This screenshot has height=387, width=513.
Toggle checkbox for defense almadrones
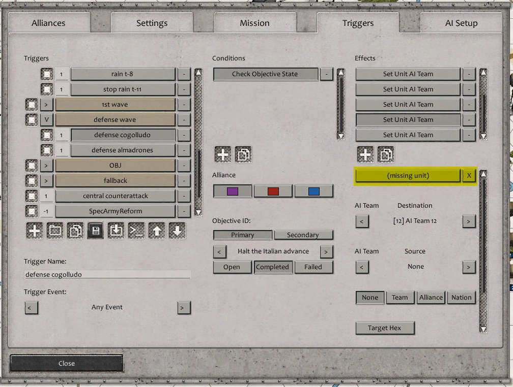pyautogui.click(x=47, y=150)
